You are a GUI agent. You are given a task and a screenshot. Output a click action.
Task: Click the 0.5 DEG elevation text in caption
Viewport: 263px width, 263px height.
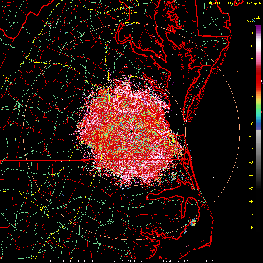click(143, 261)
